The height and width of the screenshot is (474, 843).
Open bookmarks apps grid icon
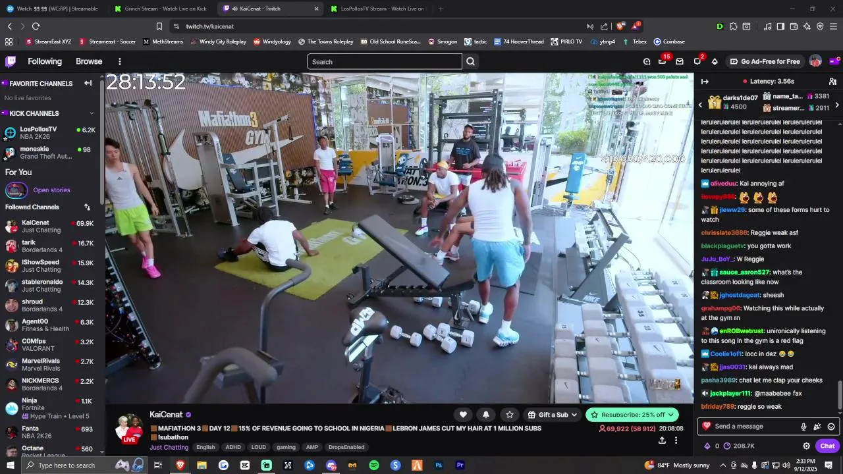click(9, 41)
